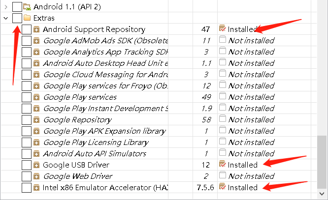This screenshot has height=200, width=328.
Task: Click not-installed status icon for Google Web Driver
Action: [223, 175]
